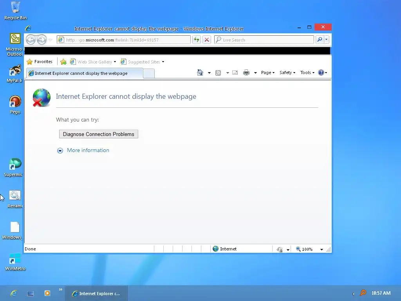Expand the Web Slice Gallery dropdown arrow
The width and height of the screenshot is (401, 301).
coord(115,62)
